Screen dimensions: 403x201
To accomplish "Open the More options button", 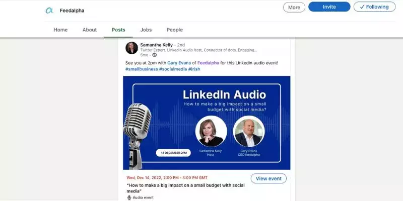I will tap(294, 8).
